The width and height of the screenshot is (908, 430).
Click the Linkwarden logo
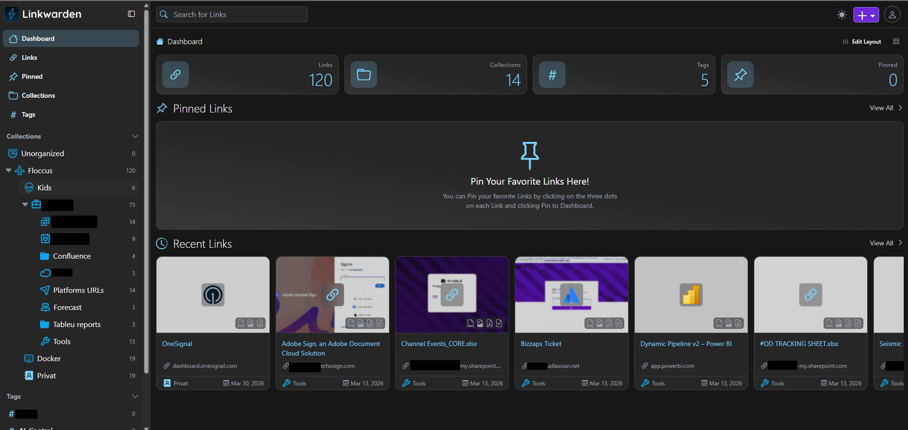pos(43,14)
